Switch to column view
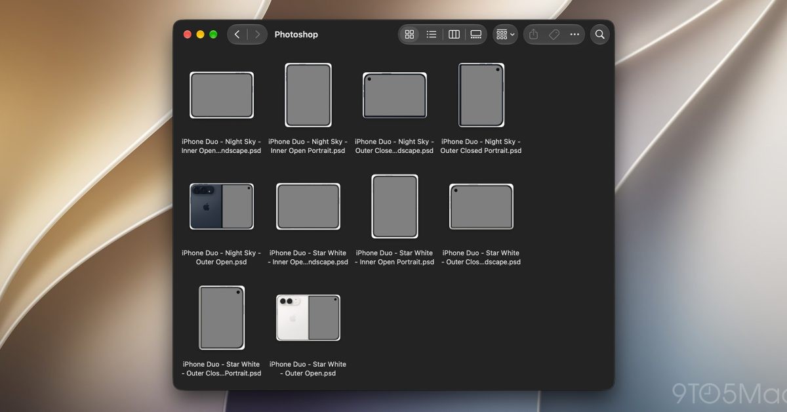Screen dimensions: 787x412 coord(454,34)
